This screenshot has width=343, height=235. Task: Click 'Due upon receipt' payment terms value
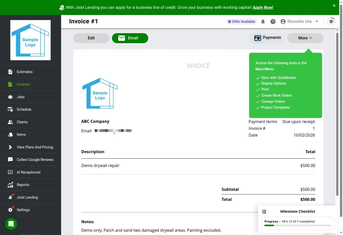pos(299,122)
